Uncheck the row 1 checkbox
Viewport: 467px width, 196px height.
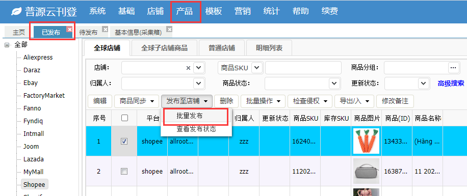124,142
